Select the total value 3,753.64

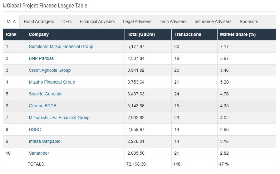point(136,82)
